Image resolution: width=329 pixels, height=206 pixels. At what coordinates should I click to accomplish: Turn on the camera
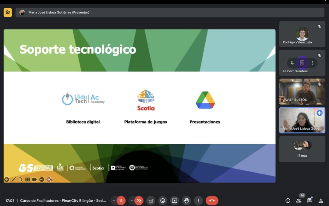[x=139, y=201]
